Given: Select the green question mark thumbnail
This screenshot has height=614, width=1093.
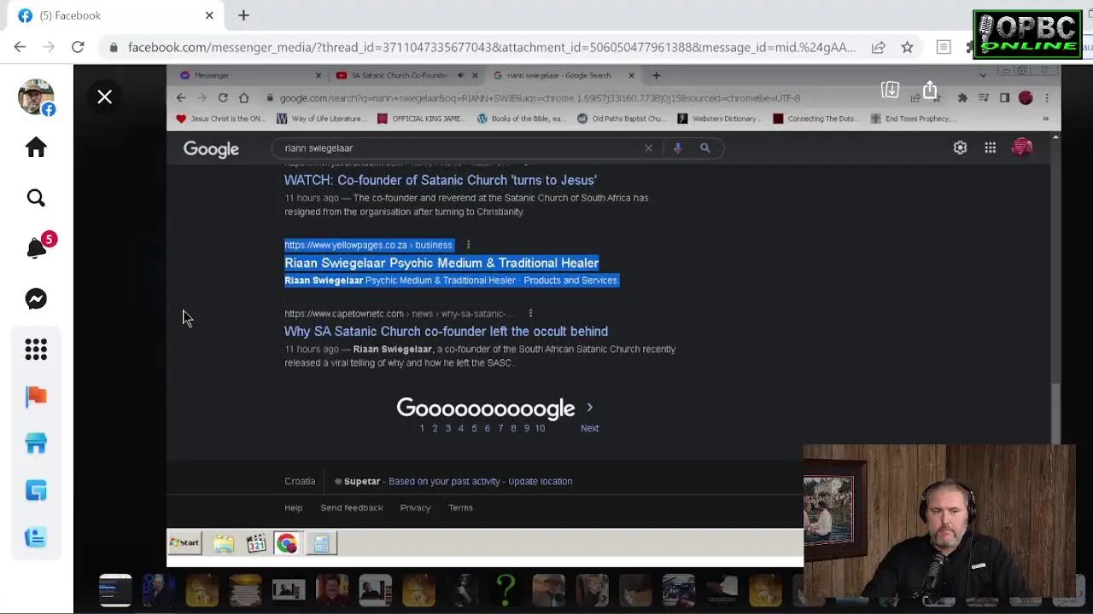Looking at the screenshot, I should 506,589.
